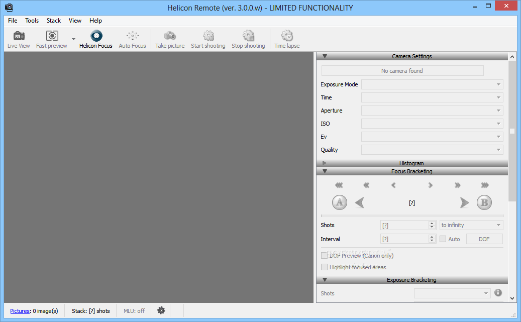The image size is (521, 322).
Task: Open the Exposure Mode dropdown
Action: [432, 84]
